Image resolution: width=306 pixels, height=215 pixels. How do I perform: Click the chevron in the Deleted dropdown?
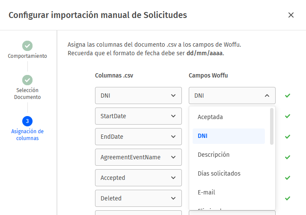coord(173,198)
